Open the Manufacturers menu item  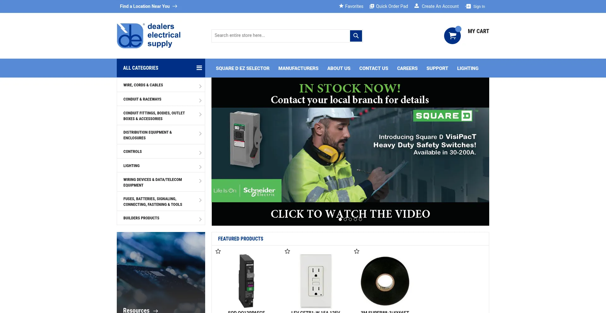point(298,68)
